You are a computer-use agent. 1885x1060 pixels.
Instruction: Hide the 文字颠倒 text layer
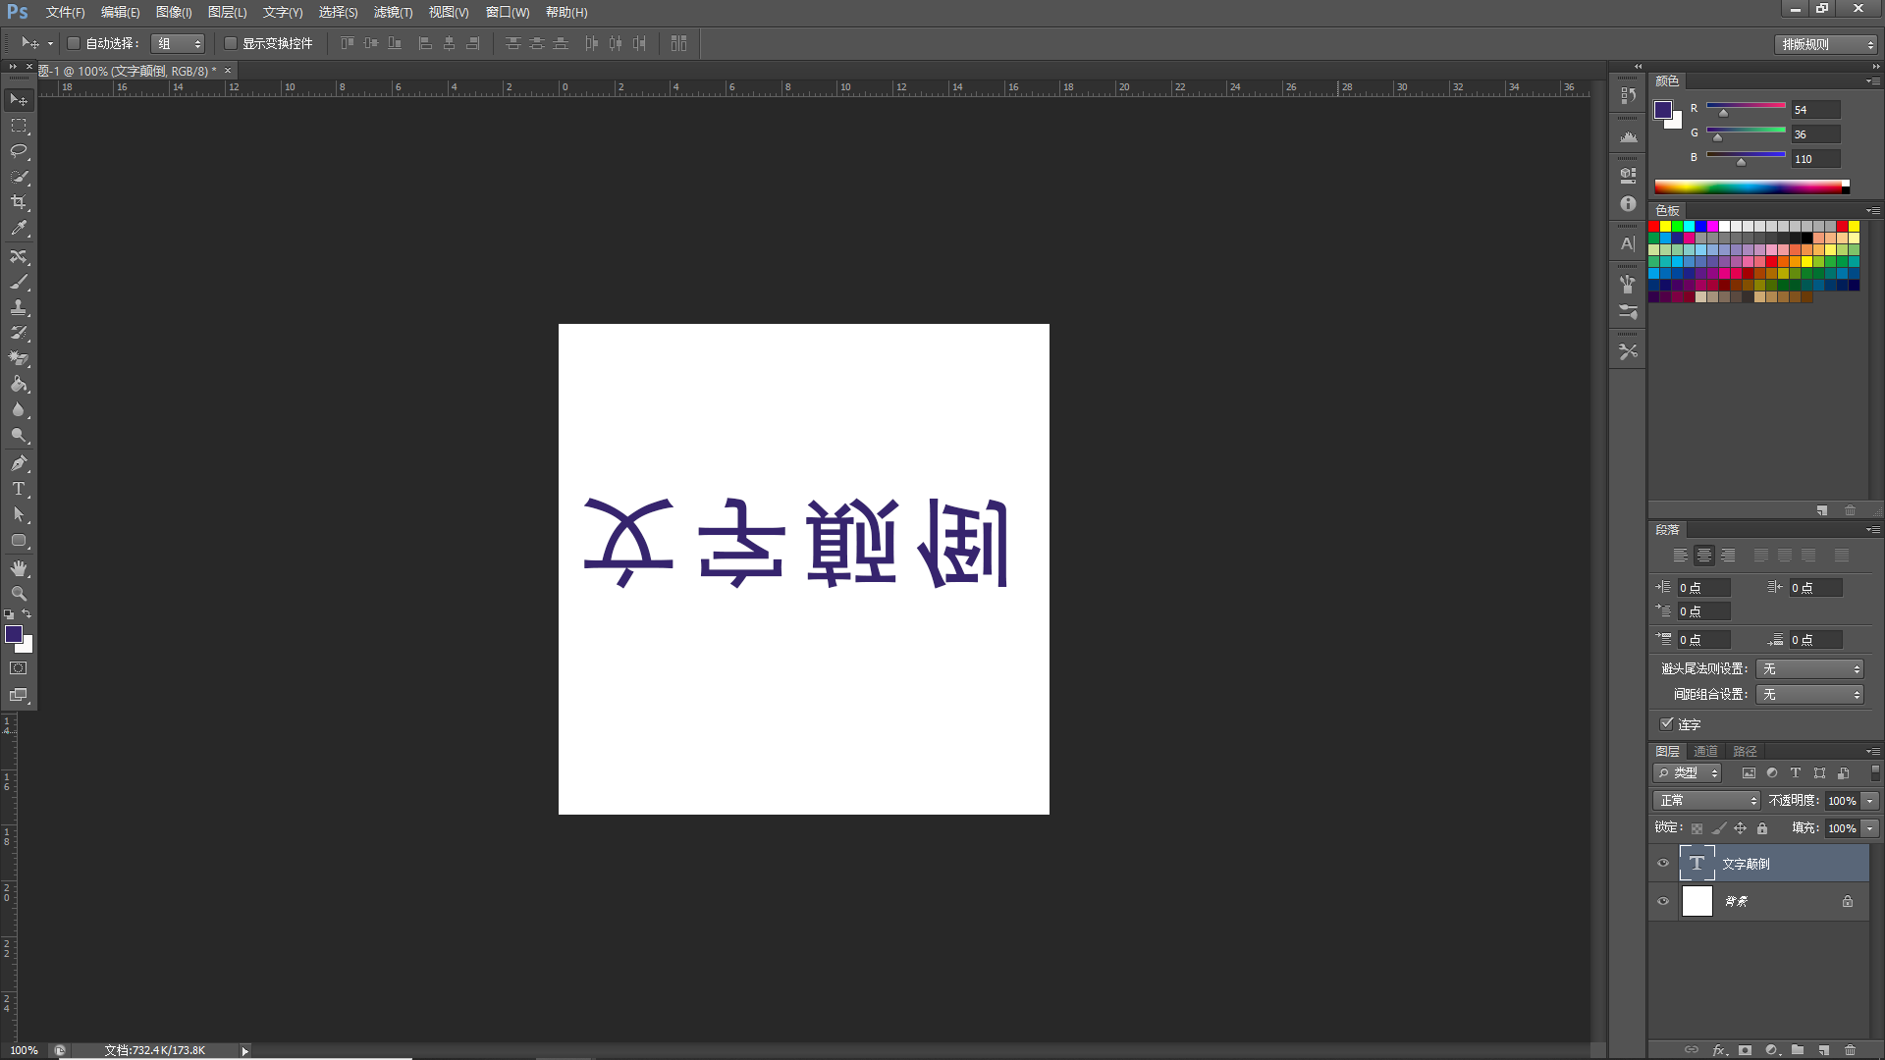(1662, 863)
